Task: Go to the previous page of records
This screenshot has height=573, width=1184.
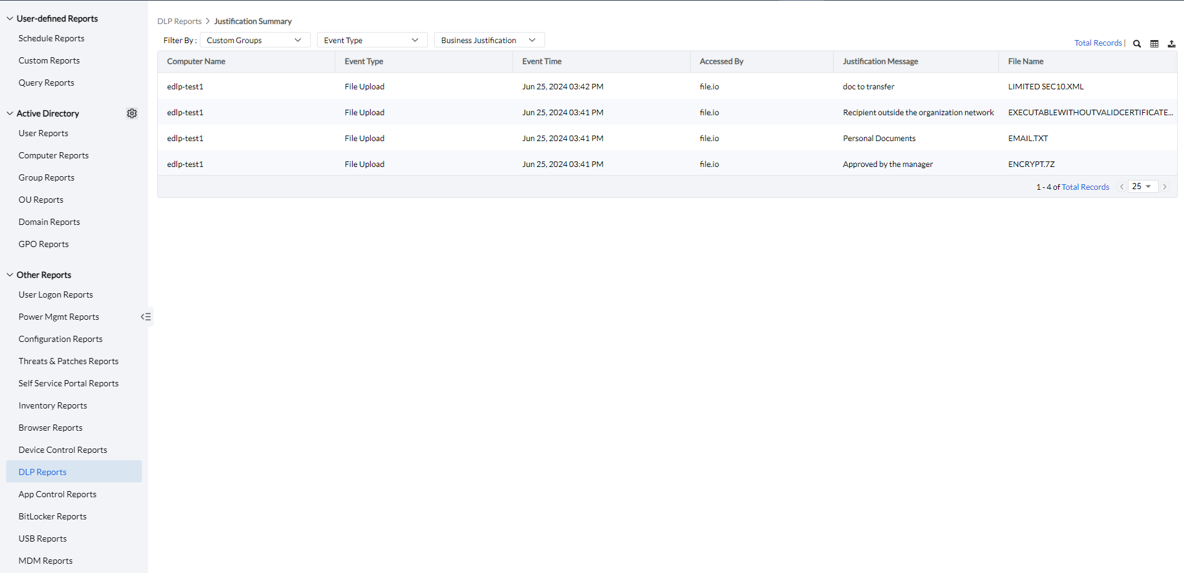Action: click(x=1122, y=187)
